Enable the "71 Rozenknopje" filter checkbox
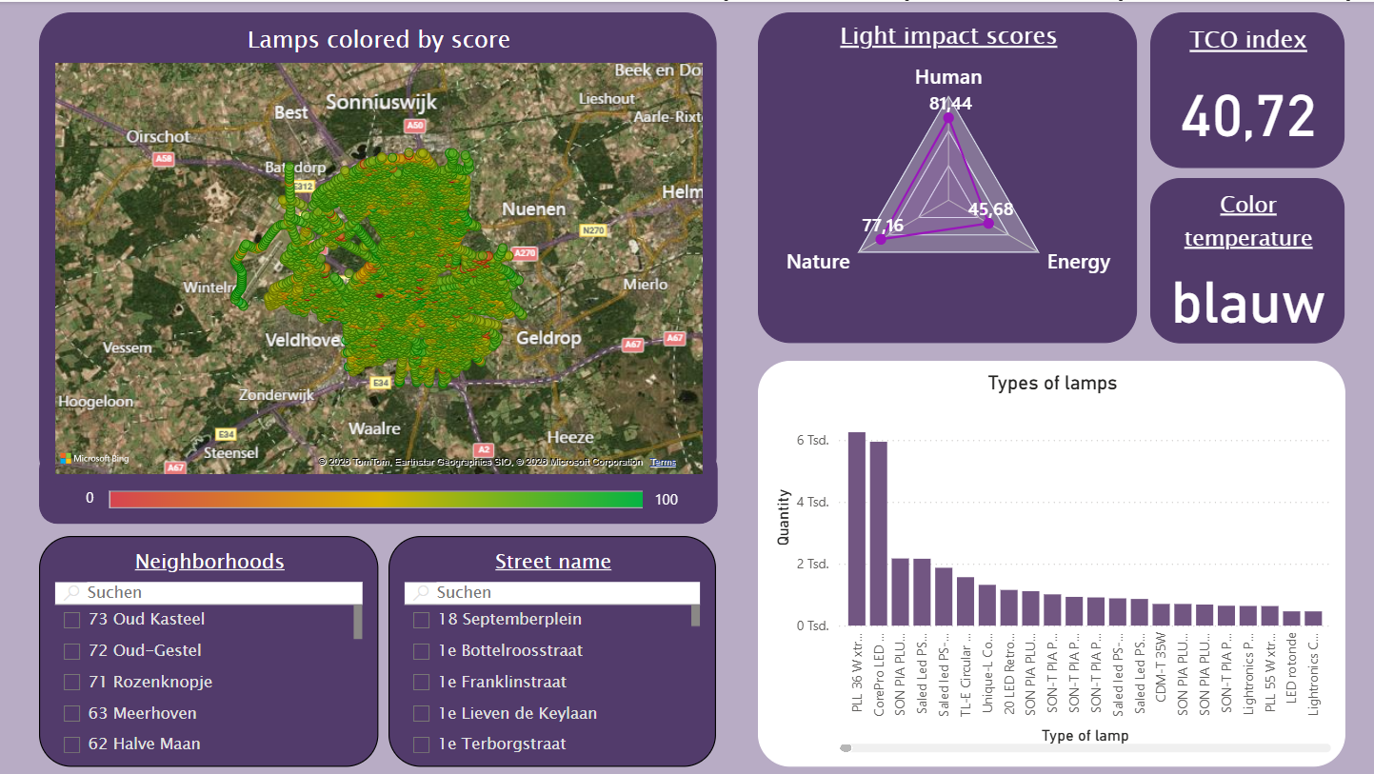Image resolution: width=1374 pixels, height=774 pixels. (x=70, y=682)
